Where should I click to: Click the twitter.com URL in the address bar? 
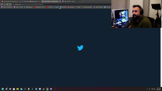29,5
